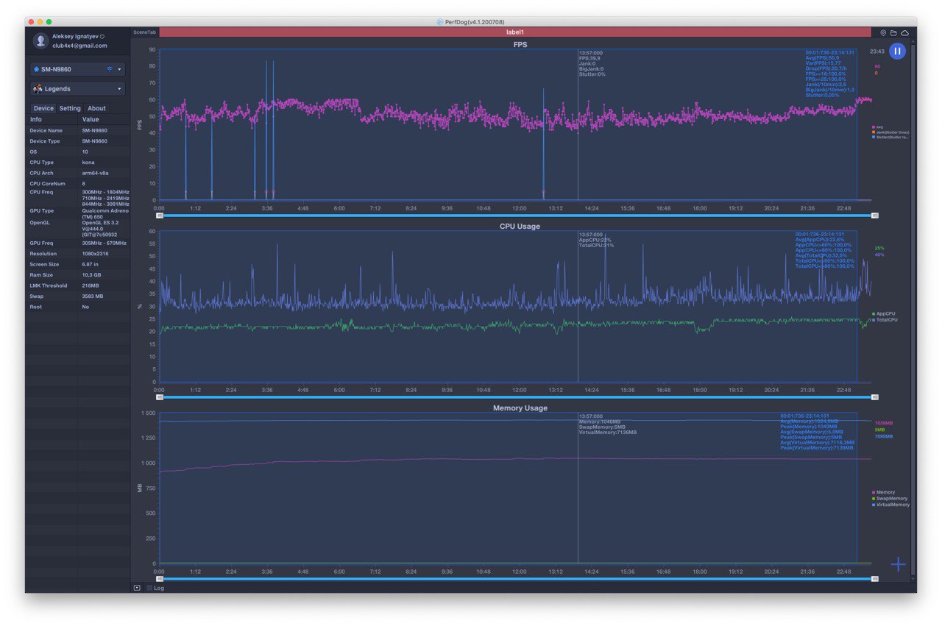Click CPU Usage range slider left handle
The width and height of the screenshot is (942, 626).
[x=160, y=397]
